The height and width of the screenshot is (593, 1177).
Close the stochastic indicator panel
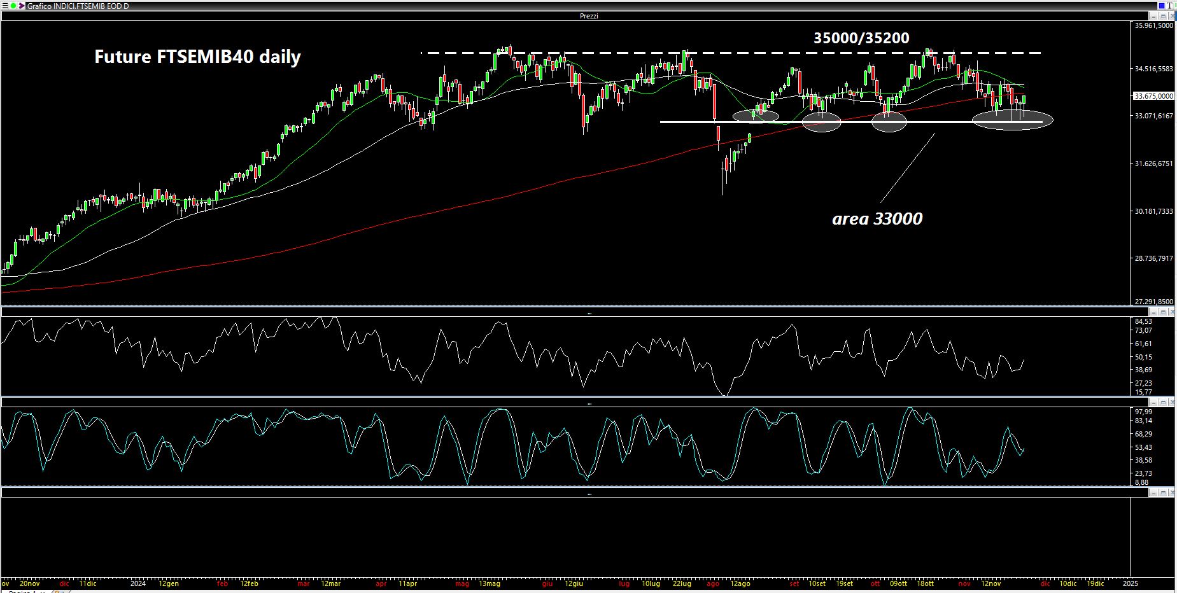click(1171, 403)
